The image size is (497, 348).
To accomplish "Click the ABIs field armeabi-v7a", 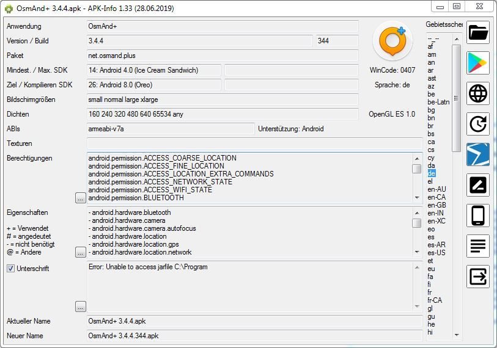I will (171, 129).
